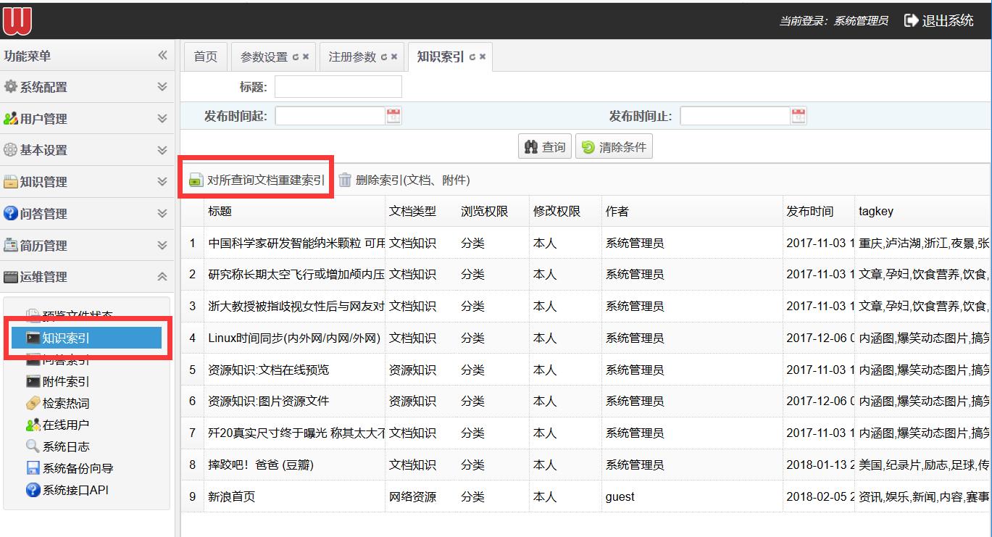Select row '资源知识:图片资源文件'

coord(585,401)
